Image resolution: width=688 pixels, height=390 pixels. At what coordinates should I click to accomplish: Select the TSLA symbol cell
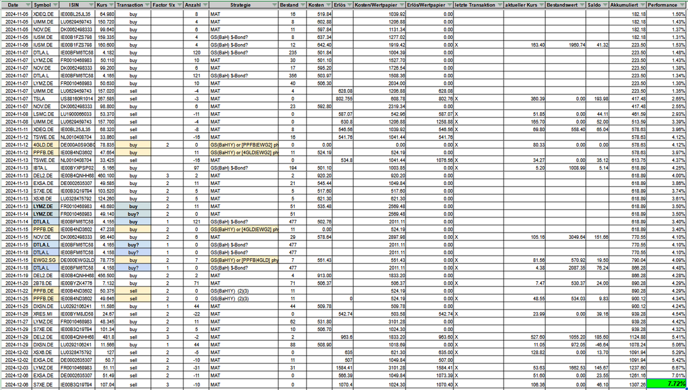tap(45, 98)
